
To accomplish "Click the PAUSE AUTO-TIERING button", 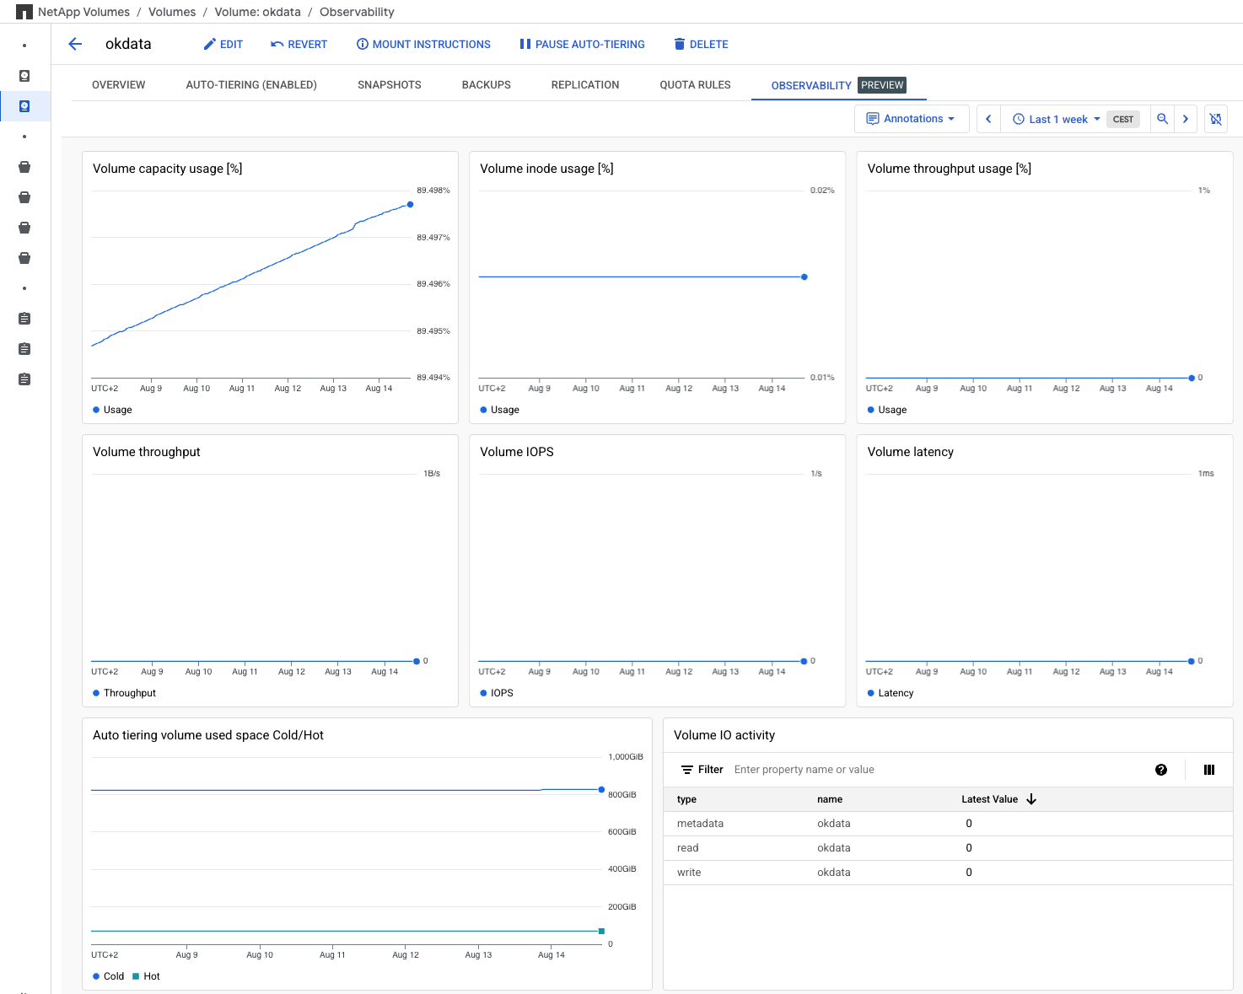I will tap(582, 44).
